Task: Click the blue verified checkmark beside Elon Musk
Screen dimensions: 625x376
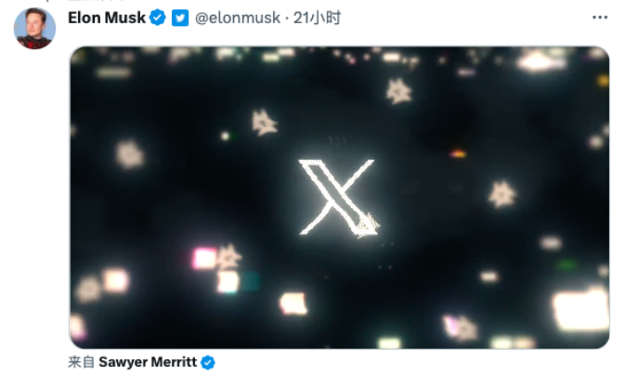Action: coord(158,18)
